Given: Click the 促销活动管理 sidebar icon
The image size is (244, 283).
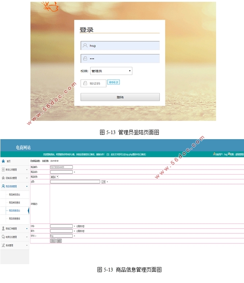Looking at the screenshot, I should click(x=3, y=178).
